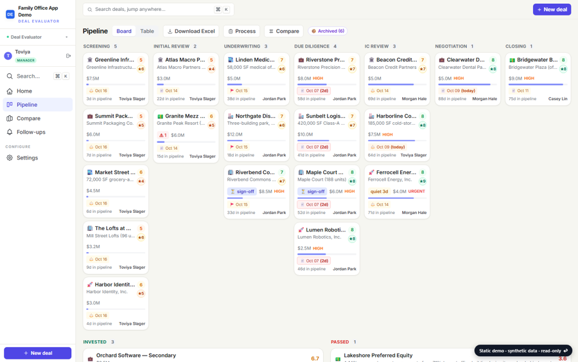
Task: Click the Sunbelt Logis... factory icon
Action: pos(301,116)
